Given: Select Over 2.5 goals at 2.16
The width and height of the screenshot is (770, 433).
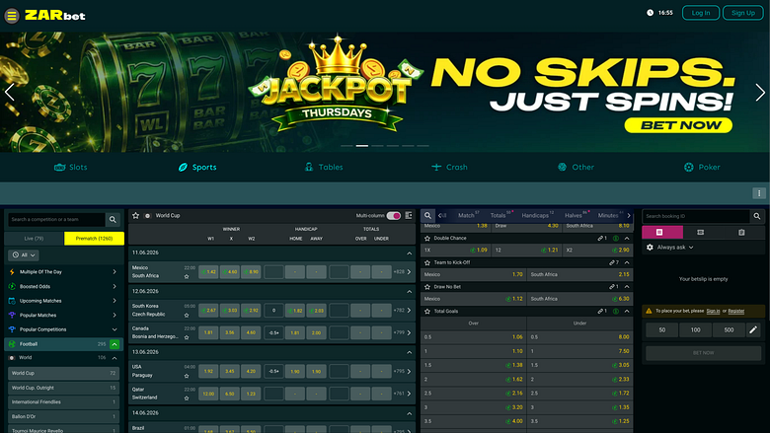Looking at the screenshot, I should coord(474,394).
